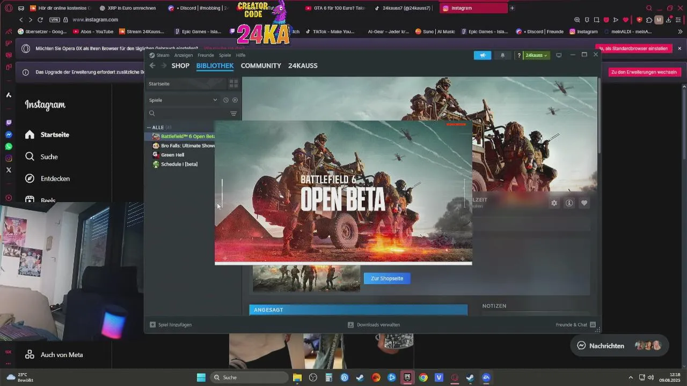
Task: Dismiss Opera default browser banner
Action: point(679,48)
